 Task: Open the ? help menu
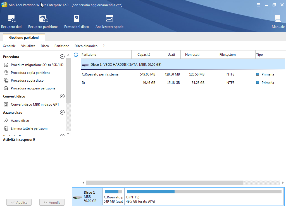(x=104, y=46)
